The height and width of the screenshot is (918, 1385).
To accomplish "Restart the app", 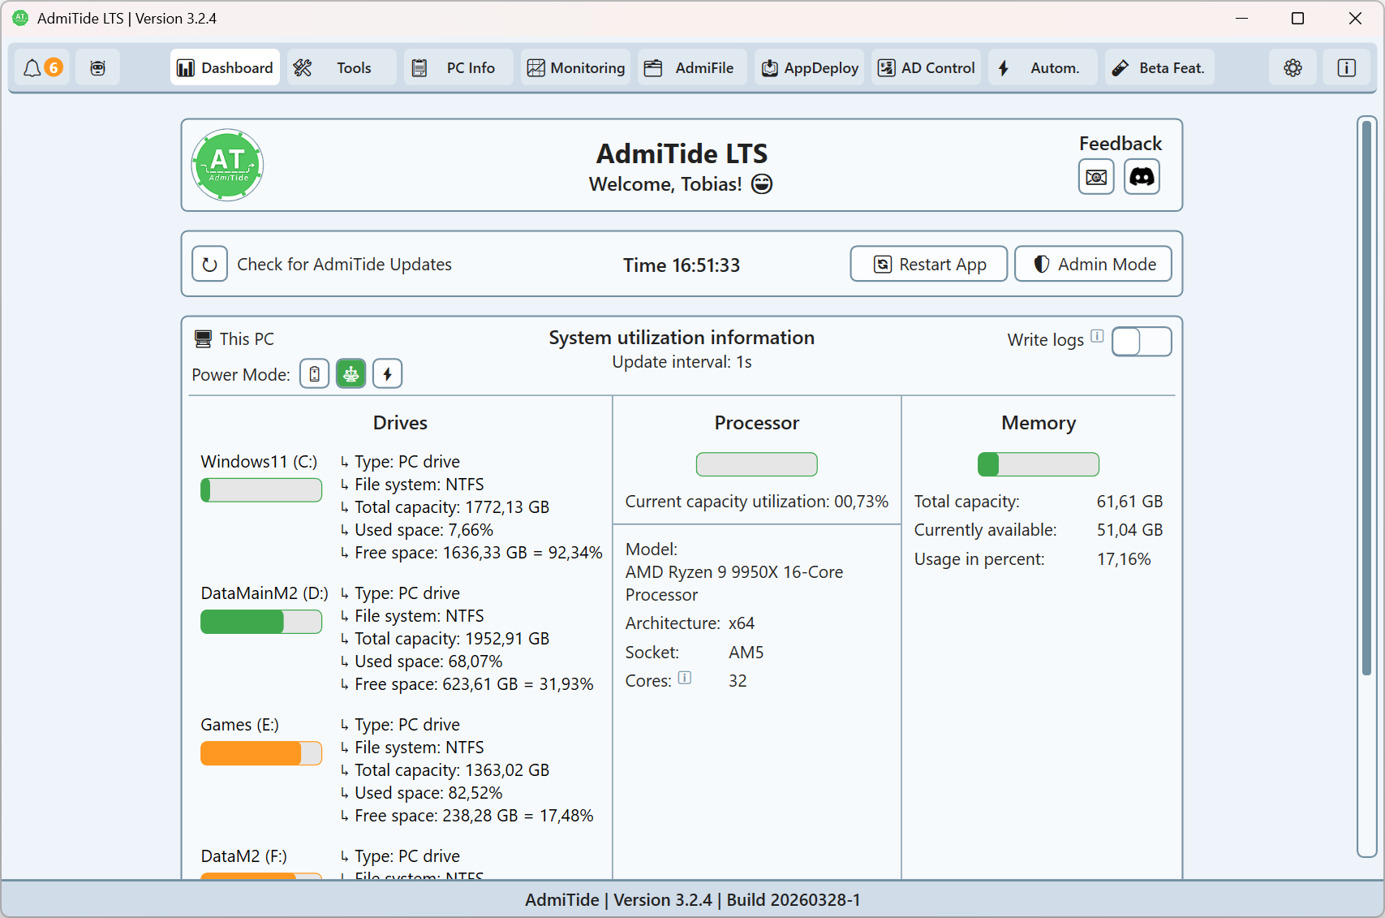I will [928, 264].
